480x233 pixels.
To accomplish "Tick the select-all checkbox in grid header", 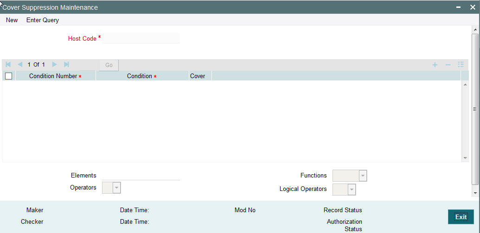I will point(8,76).
